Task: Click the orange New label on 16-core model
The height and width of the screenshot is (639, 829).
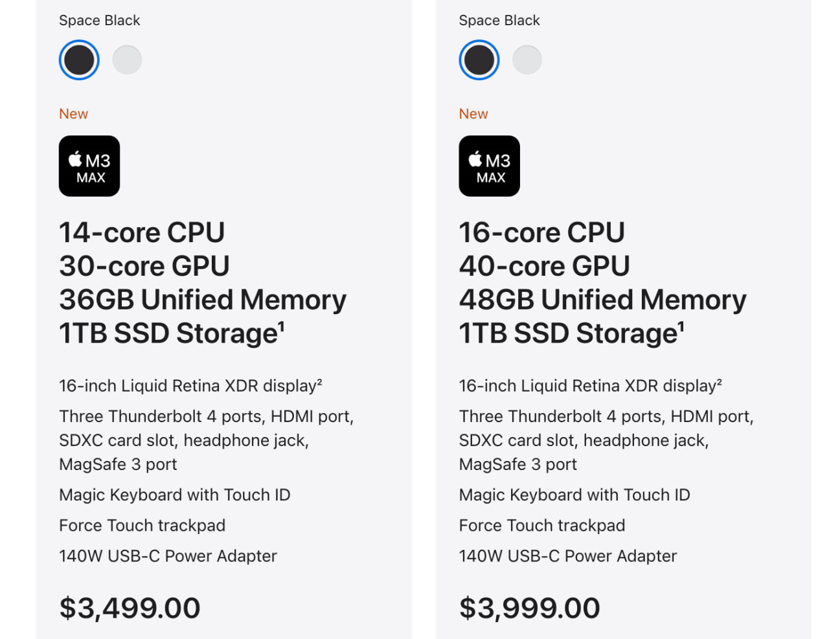Action: (473, 114)
